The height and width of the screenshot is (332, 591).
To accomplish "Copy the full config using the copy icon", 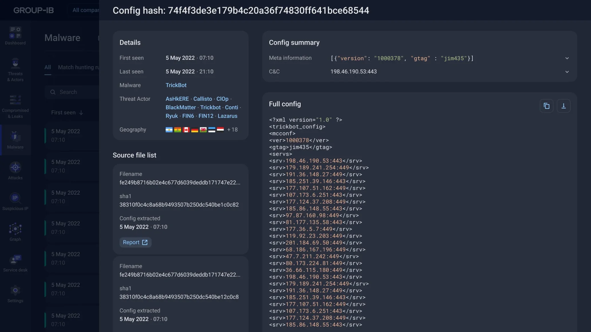I will [546, 106].
